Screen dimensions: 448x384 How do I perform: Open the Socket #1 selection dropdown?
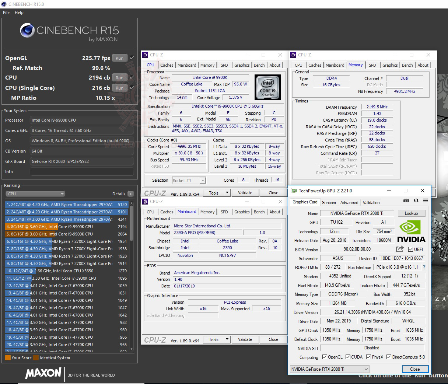point(203,180)
